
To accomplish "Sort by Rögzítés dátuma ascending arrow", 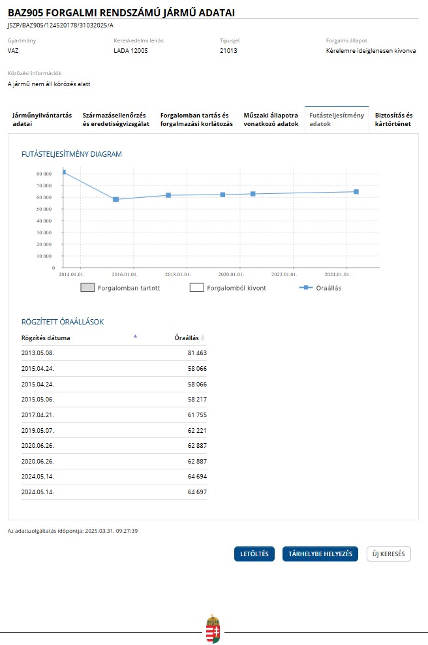I will coord(135,336).
